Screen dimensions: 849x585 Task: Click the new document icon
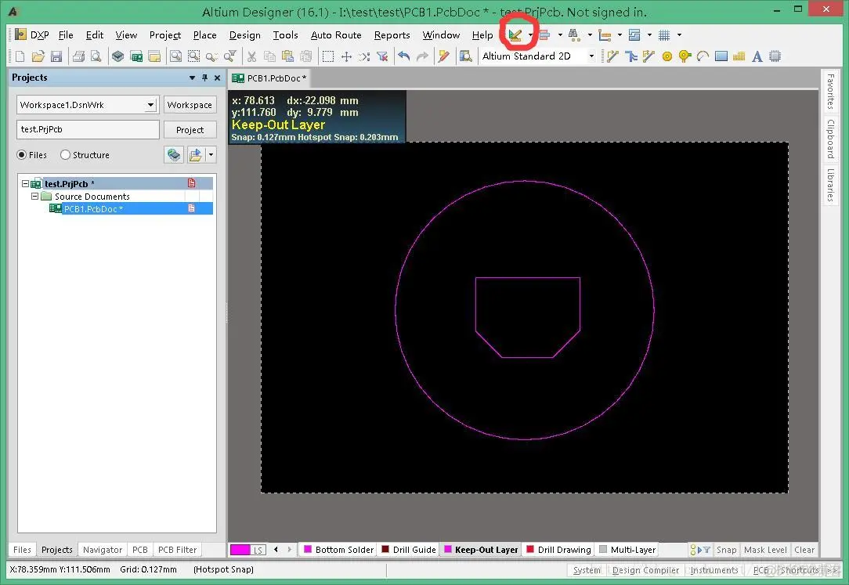pyautogui.click(x=20, y=56)
